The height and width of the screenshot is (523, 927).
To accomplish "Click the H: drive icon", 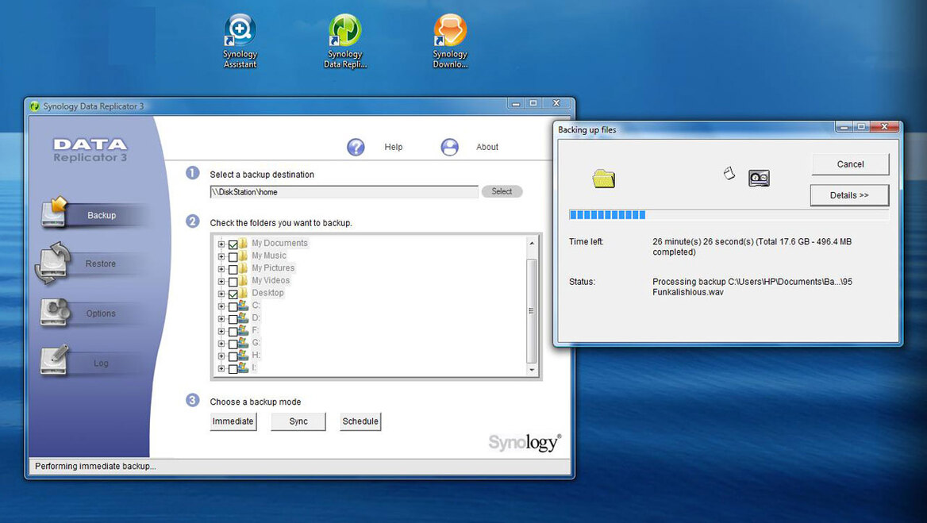I will click(x=243, y=355).
